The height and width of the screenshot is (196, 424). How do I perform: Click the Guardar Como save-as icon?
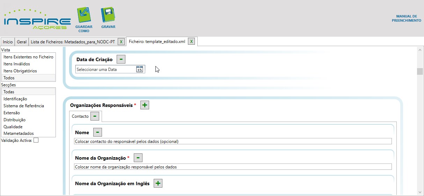pos(83,15)
